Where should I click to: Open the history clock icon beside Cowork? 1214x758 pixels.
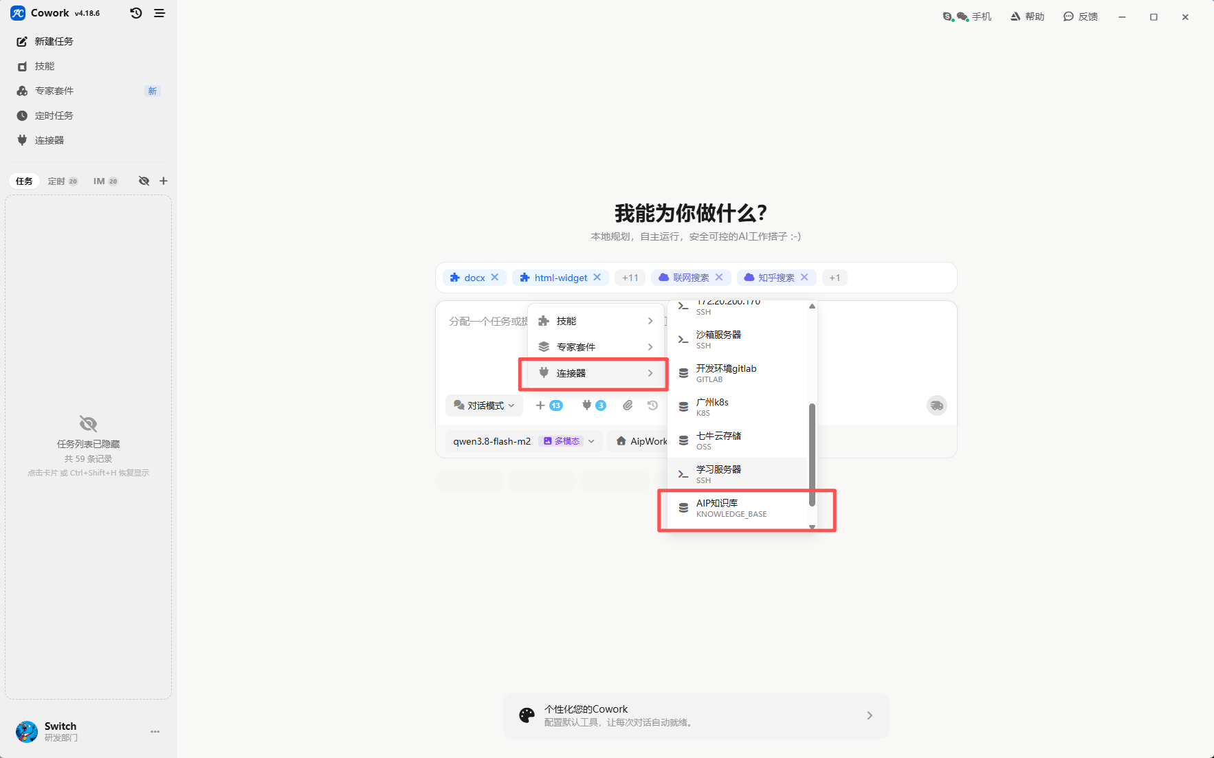pos(136,13)
